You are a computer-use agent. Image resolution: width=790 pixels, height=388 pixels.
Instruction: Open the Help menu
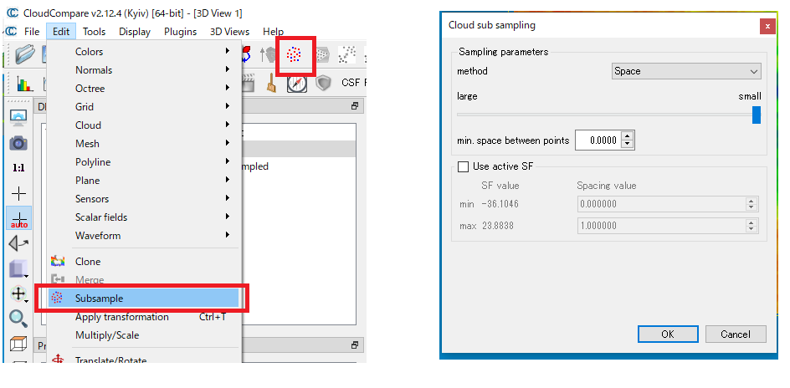273,31
